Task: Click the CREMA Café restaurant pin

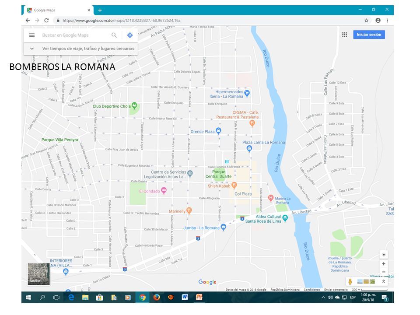Action: [252, 123]
